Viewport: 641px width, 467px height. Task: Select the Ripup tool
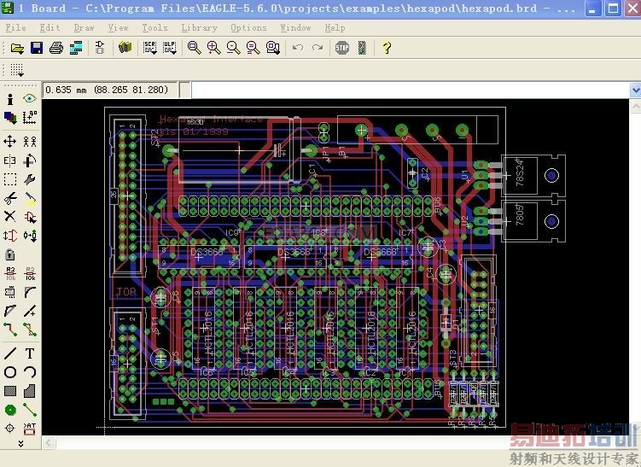click(29, 330)
